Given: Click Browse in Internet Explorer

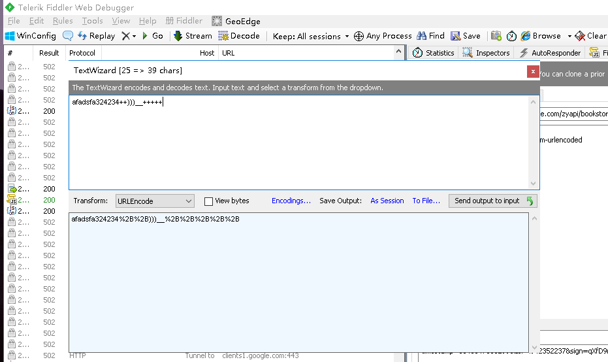Looking at the screenshot, I should pyautogui.click(x=541, y=36).
